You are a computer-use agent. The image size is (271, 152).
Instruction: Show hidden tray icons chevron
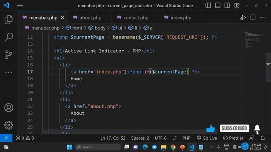[x=212, y=147]
